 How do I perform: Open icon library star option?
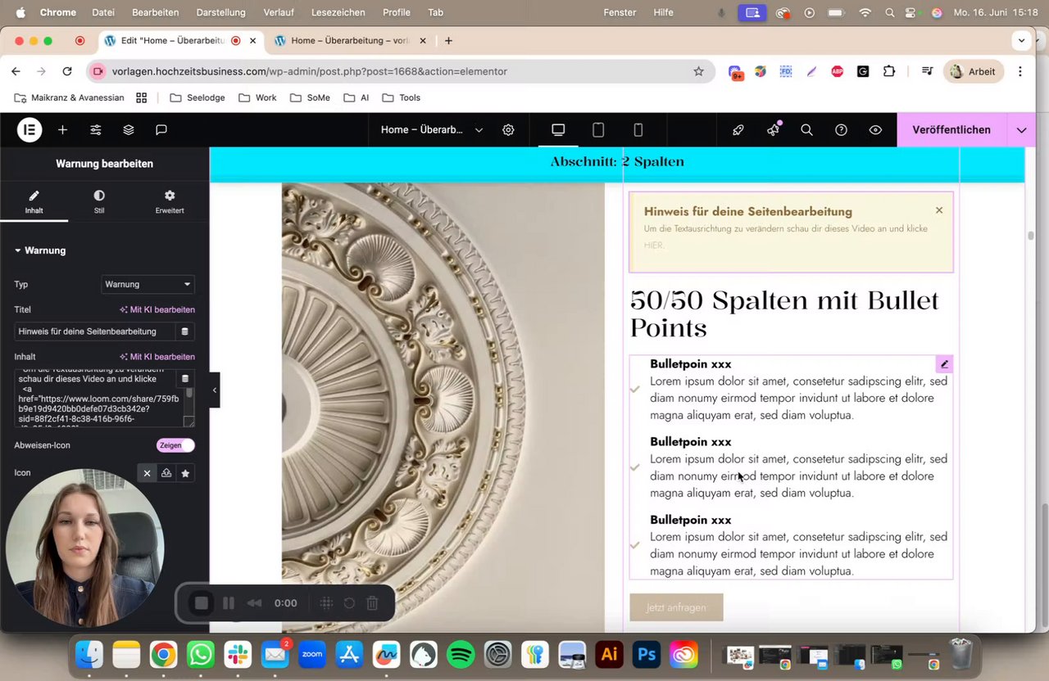pyautogui.click(x=185, y=473)
